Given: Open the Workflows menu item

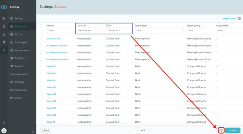Looking at the screenshot, I should 22,58.
